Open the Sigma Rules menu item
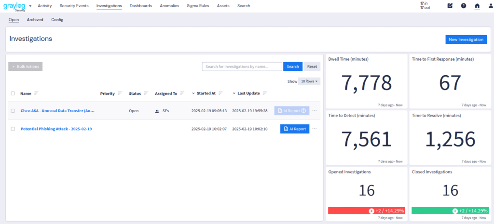 click(x=198, y=6)
